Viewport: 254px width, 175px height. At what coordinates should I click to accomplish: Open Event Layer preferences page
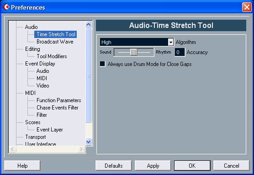[x=50, y=130]
